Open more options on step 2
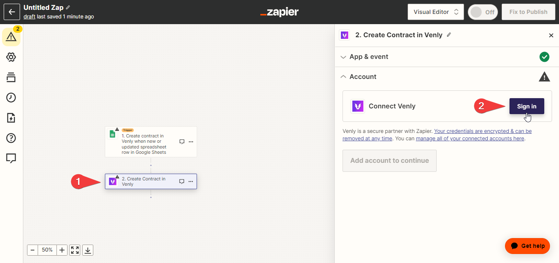 191,181
